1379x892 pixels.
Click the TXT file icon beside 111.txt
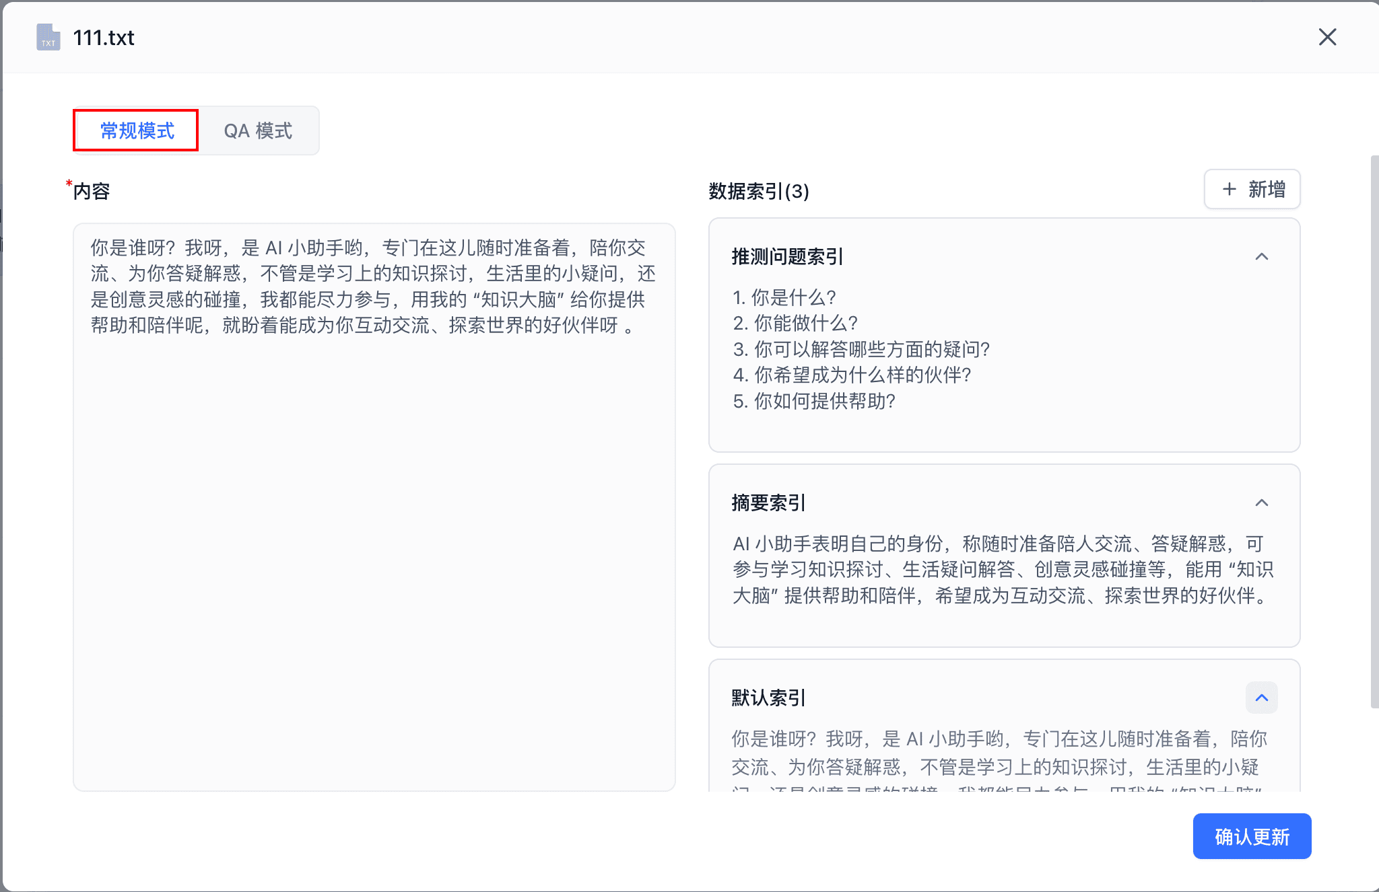point(48,37)
